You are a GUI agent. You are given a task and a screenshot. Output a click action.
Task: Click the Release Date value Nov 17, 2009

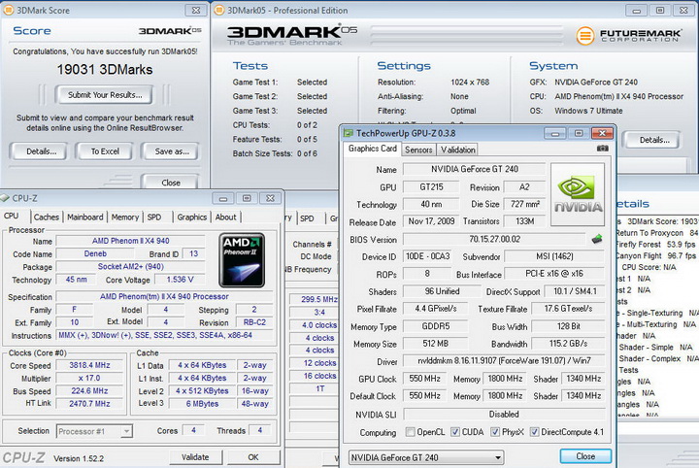pos(431,221)
